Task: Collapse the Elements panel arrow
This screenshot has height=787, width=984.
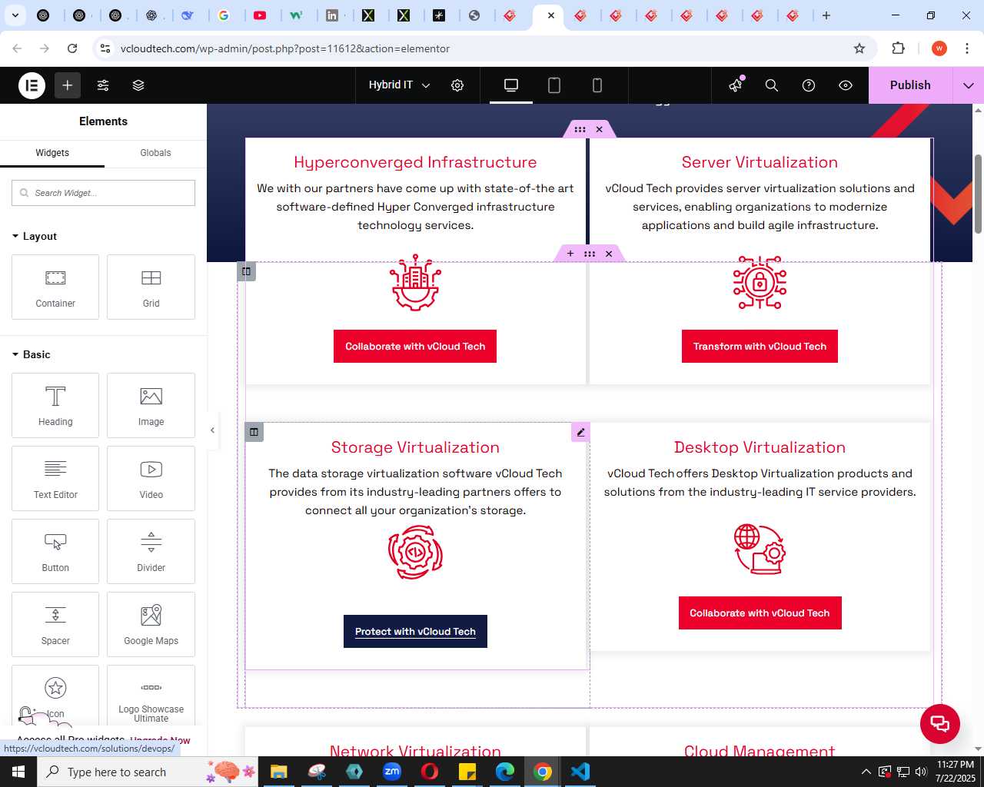Action: (x=213, y=430)
